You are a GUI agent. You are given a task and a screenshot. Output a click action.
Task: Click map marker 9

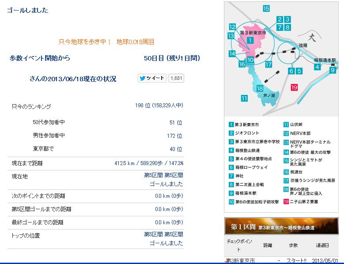coord(333,70)
